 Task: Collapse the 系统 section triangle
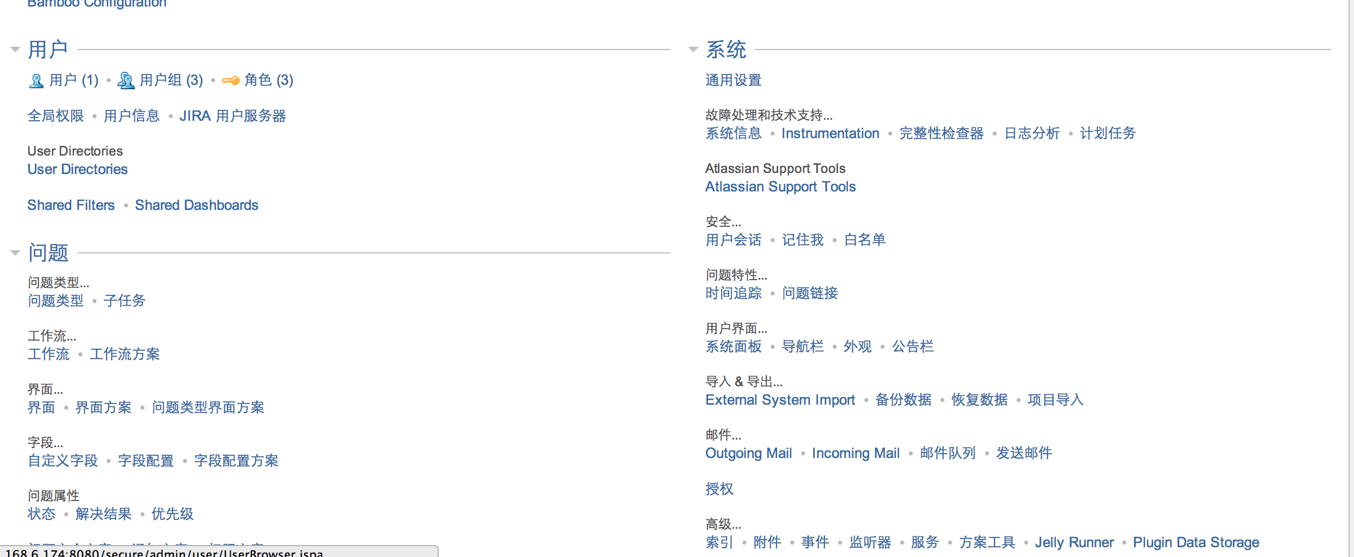pyautogui.click(x=693, y=49)
